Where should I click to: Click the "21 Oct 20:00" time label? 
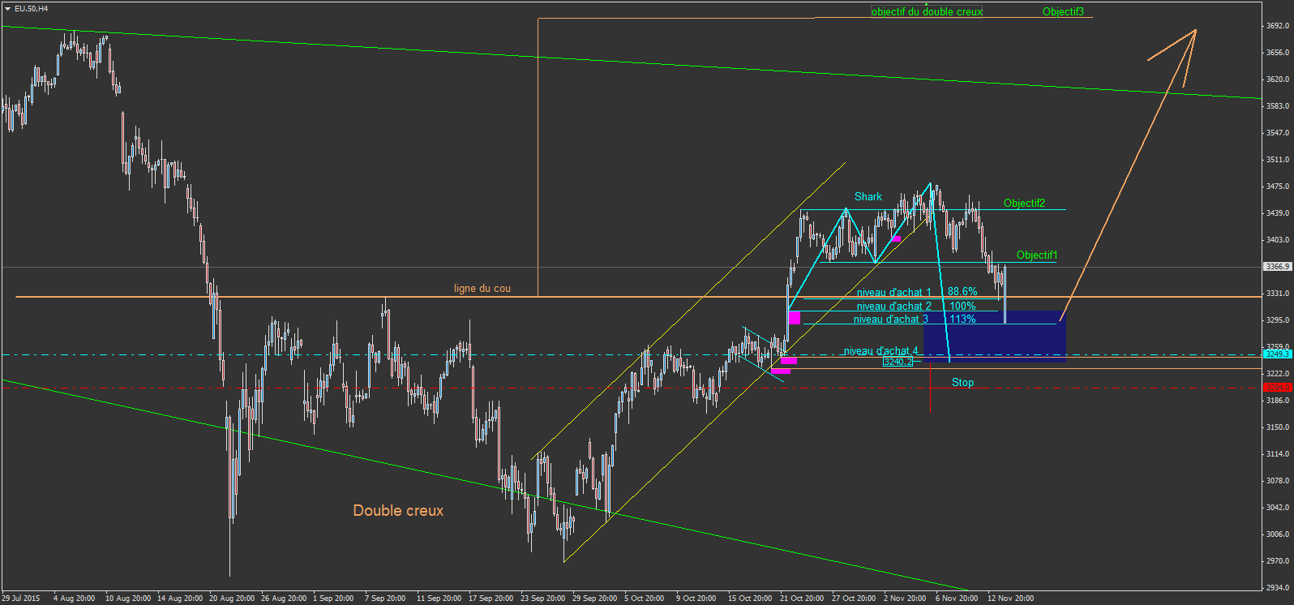pos(803,599)
